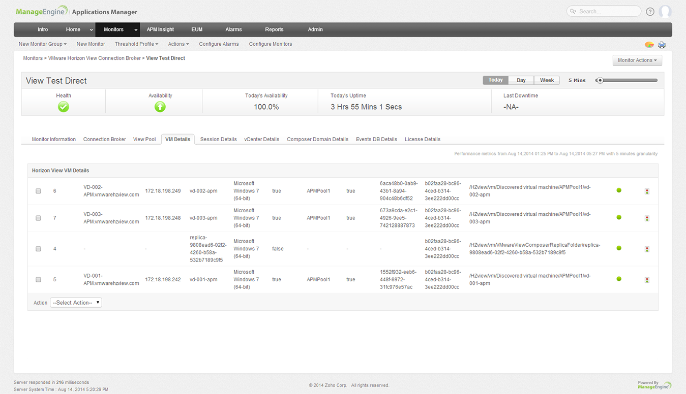Click the green status dot for the replica VM
Viewport: 686px width, 394px height.
coord(619,248)
